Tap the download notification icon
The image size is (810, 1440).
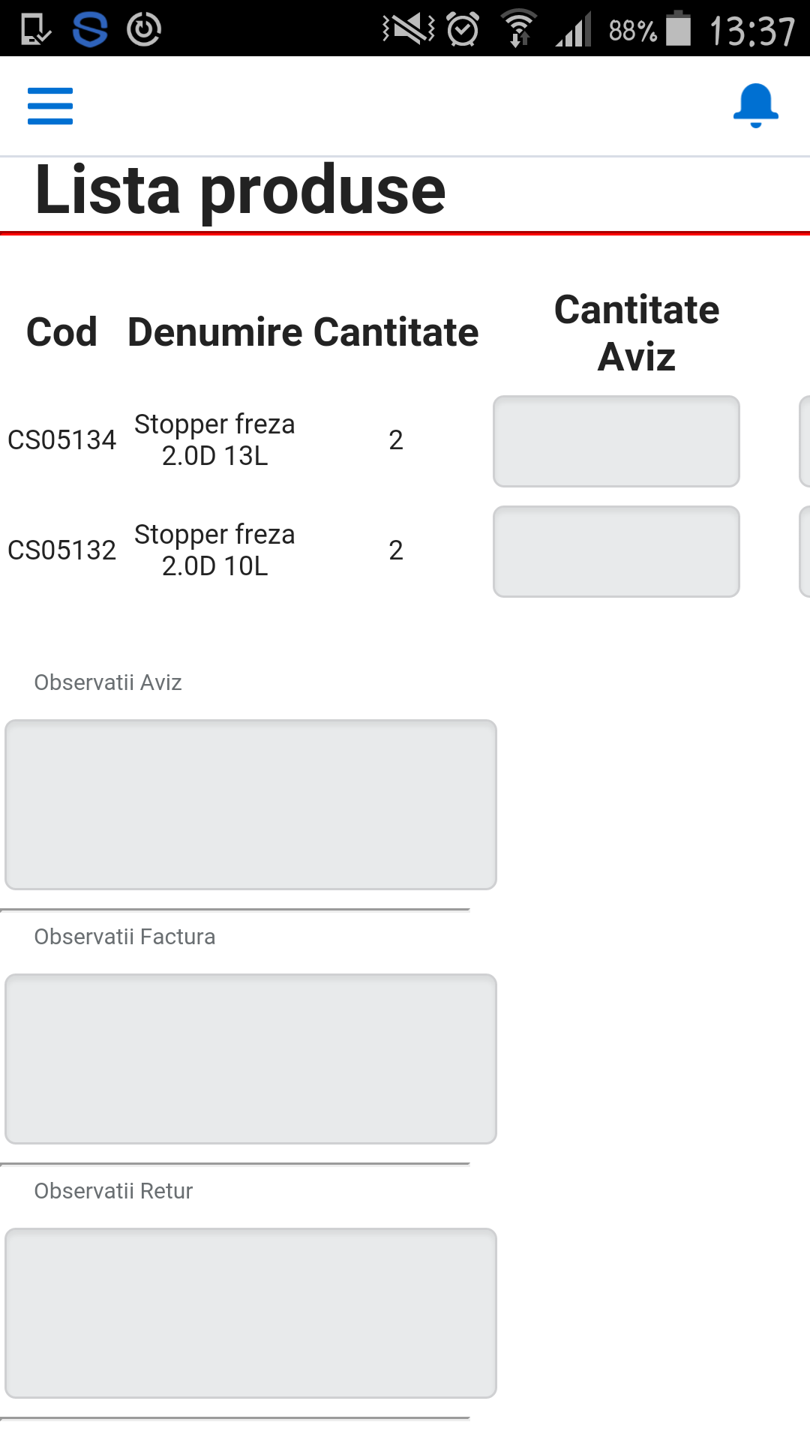pyautogui.click(x=35, y=29)
